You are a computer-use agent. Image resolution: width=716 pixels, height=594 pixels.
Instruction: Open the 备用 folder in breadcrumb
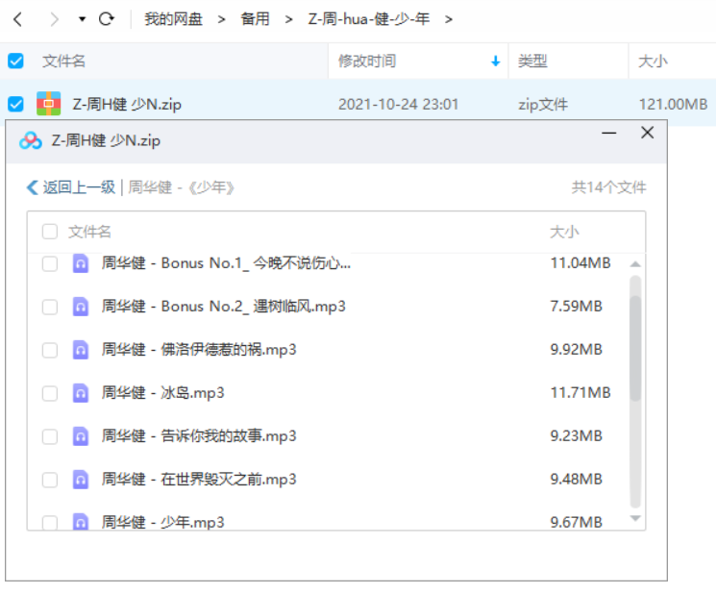pyautogui.click(x=255, y=19)
